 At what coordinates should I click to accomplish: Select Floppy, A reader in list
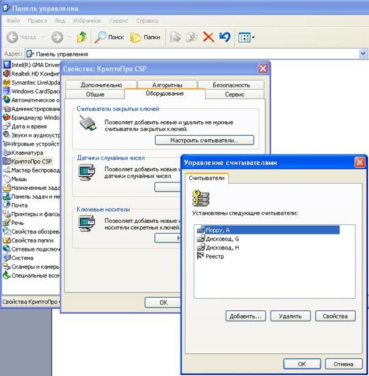tap(268, 230)
